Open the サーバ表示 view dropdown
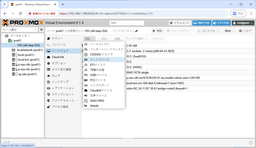The height and width of the screenshot is (148, 256). (x=20, y=30)
